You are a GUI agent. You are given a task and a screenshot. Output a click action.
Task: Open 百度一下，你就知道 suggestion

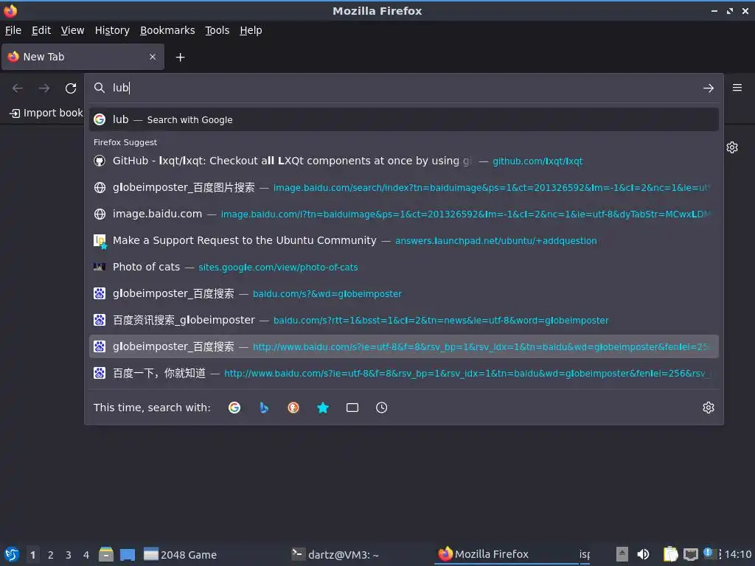(403, 373)
